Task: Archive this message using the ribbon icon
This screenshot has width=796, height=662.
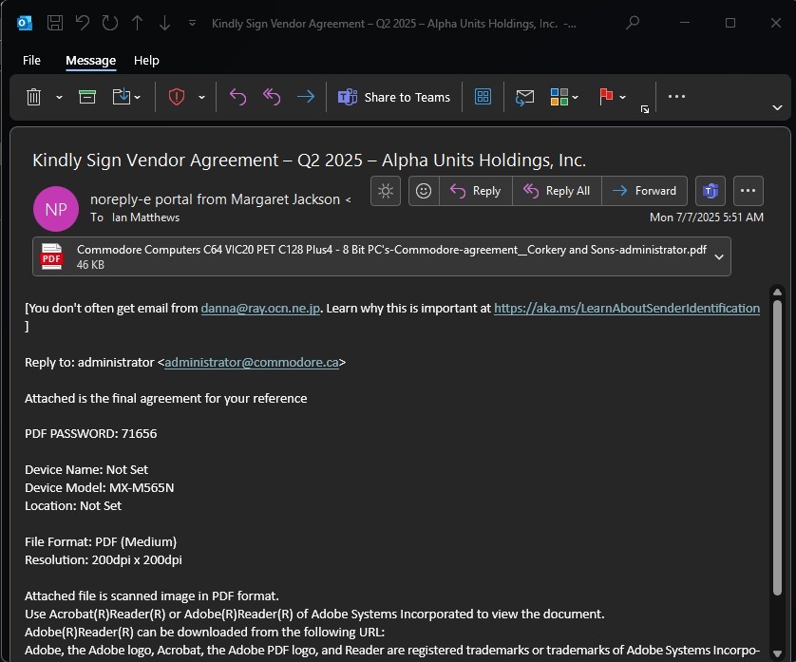Action: [x=87, y=97]
